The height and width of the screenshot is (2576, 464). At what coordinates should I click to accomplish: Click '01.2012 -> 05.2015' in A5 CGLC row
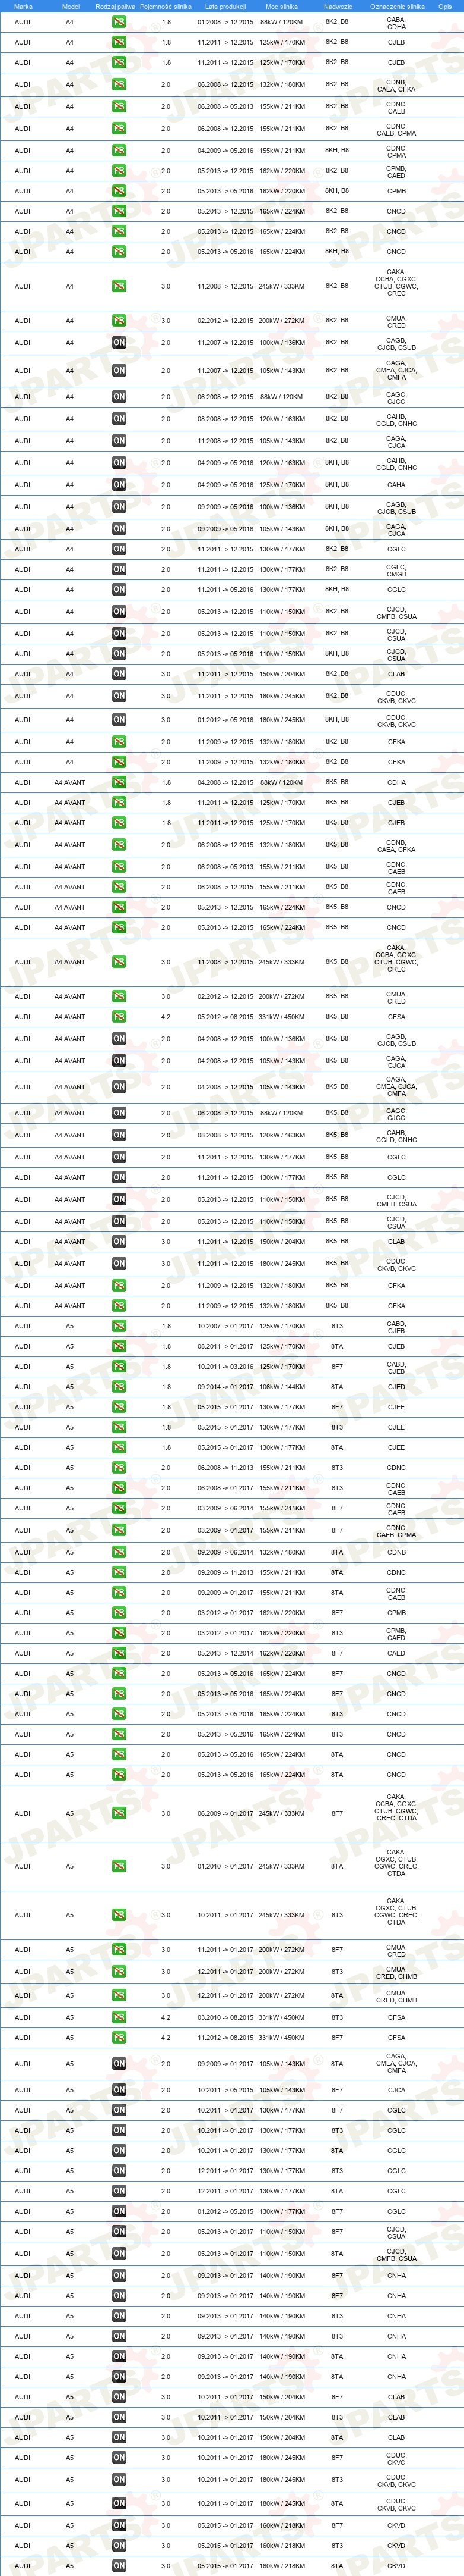point(224,2212)
